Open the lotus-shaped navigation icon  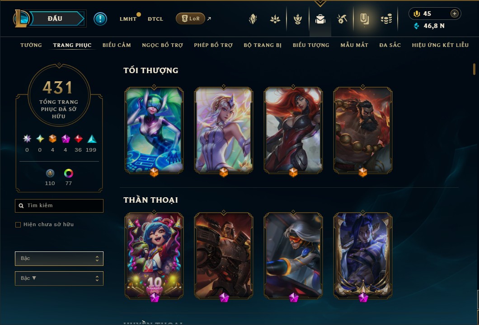275,19
